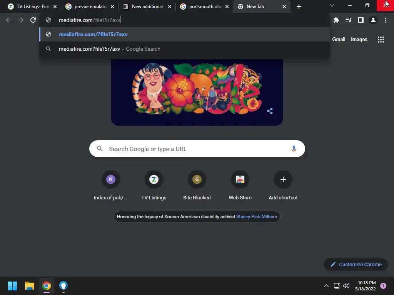The width and height of the screenshot is (394, 295).
Task: Open a new tab with the plus button
Action: coord(299,7)
